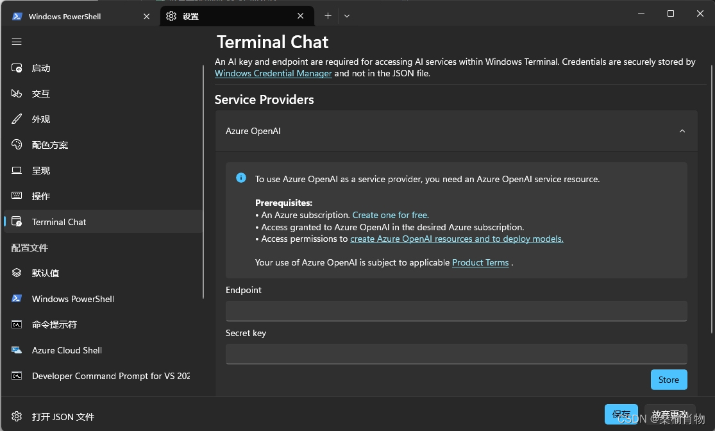The height and width of the screenshot is (431, 715).
Task: Select the 操作 keyboard actions icon
Action: tap(17, 196)
